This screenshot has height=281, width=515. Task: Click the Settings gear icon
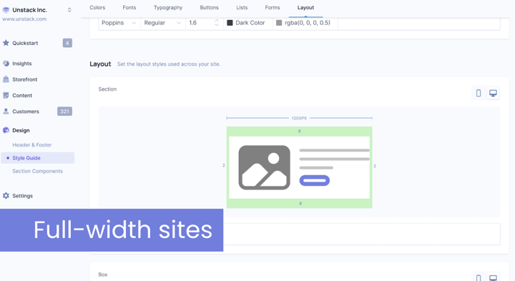pyautogui.click(x=6, y=196)
